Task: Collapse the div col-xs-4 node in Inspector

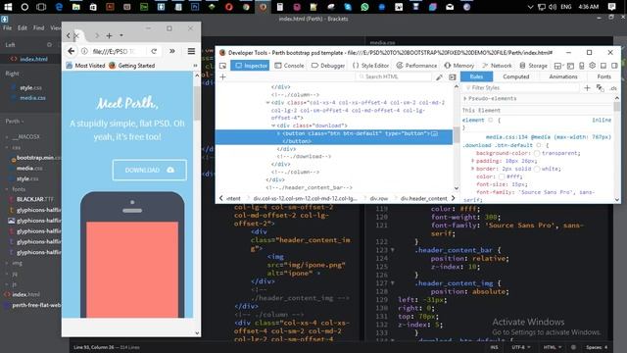Action: tap(267, 103)
